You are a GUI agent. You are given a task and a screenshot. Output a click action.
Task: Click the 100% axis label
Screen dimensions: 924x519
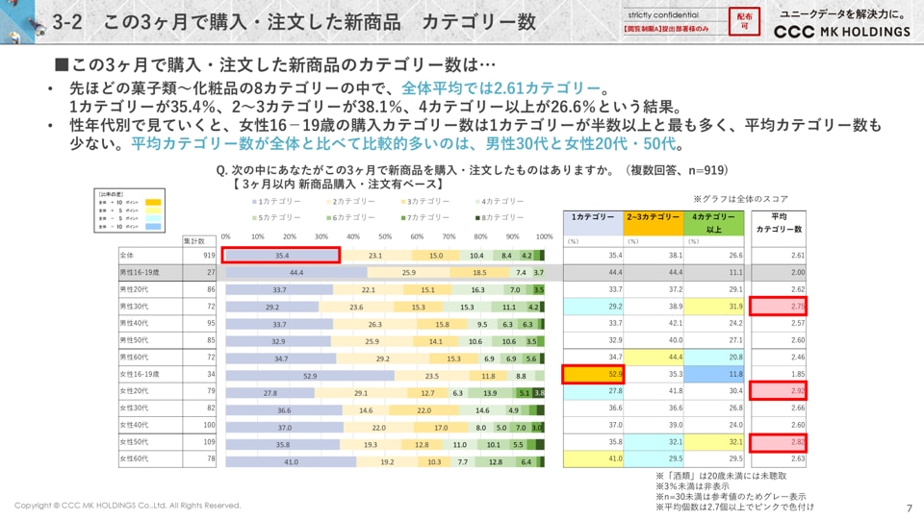click(544, 236)
